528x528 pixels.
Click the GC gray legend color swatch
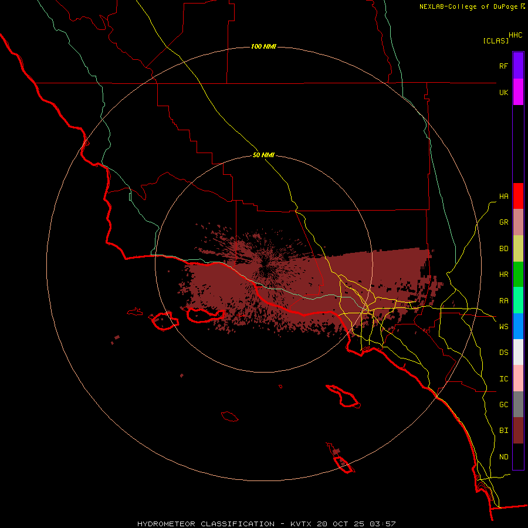click(x=518, y=404)
